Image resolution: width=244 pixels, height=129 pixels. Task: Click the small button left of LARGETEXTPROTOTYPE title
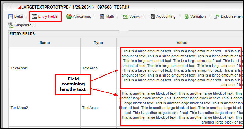pyautogui.click(x=11, y=7)
